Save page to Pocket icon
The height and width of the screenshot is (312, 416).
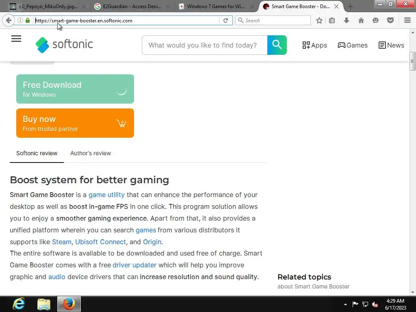[390, 20]
